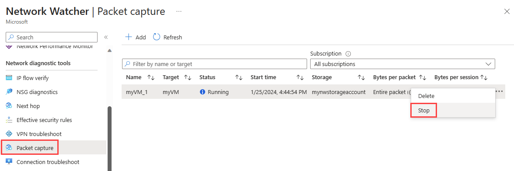This screenshot has width=514, height=171.
Task: Sort by Target column arrows
Action: coord(188,77)
